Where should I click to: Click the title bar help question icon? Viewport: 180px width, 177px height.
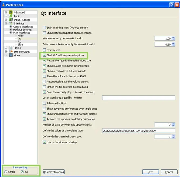171,5
